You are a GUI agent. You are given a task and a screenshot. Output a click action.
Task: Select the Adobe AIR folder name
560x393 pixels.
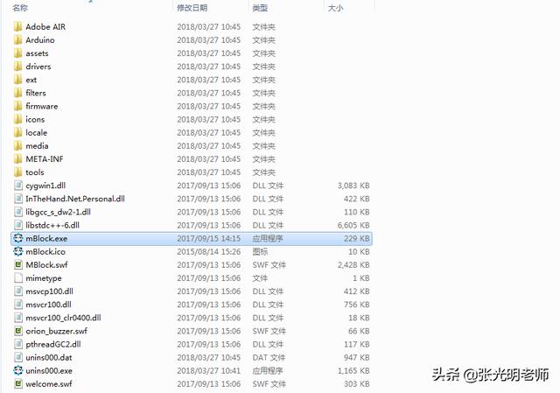click(45, 26)
